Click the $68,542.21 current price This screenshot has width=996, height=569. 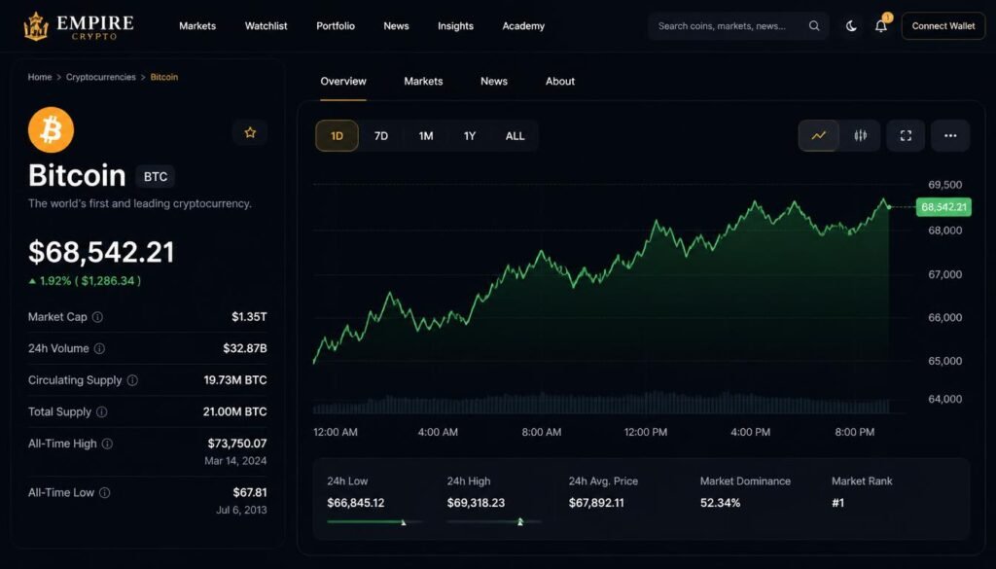(101, 252)
